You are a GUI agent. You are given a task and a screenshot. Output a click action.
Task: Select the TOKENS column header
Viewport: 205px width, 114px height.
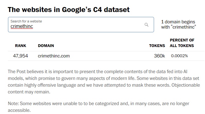(x=157, y=45)
